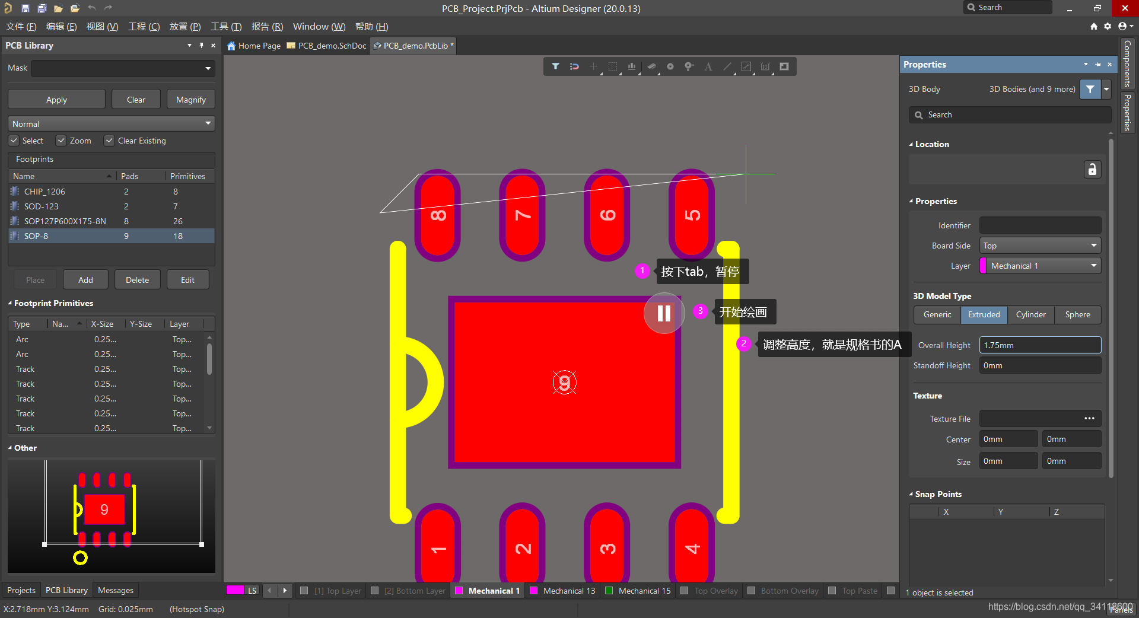This screenshot has width=1139, height=618.
Task: Click the Place 3D Body chip icon
Action: tap(651, 66)
